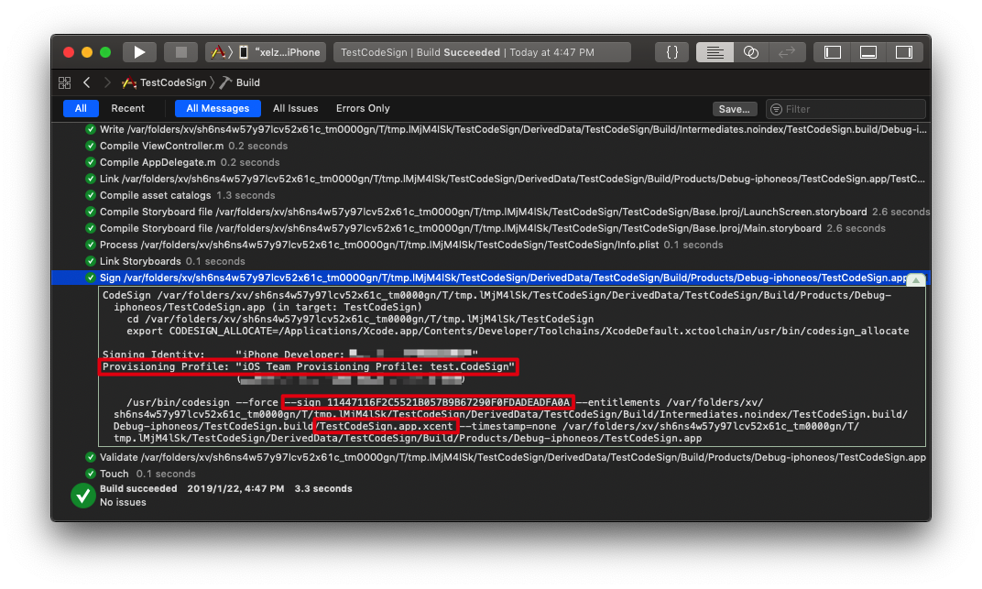Click the Build Succeeded activity status bar

482,52
